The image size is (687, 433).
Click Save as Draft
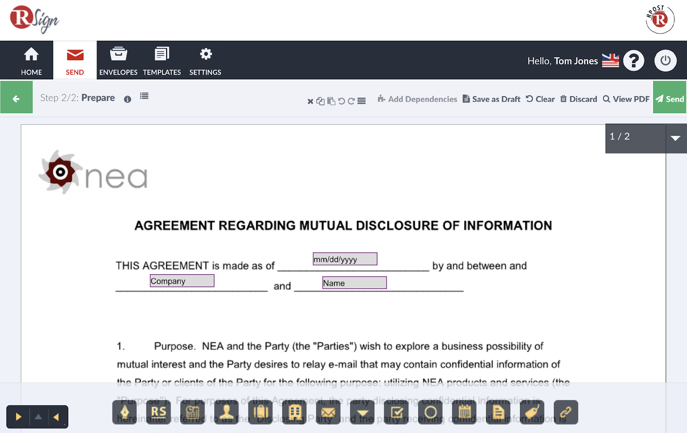[x=492, y=99]
